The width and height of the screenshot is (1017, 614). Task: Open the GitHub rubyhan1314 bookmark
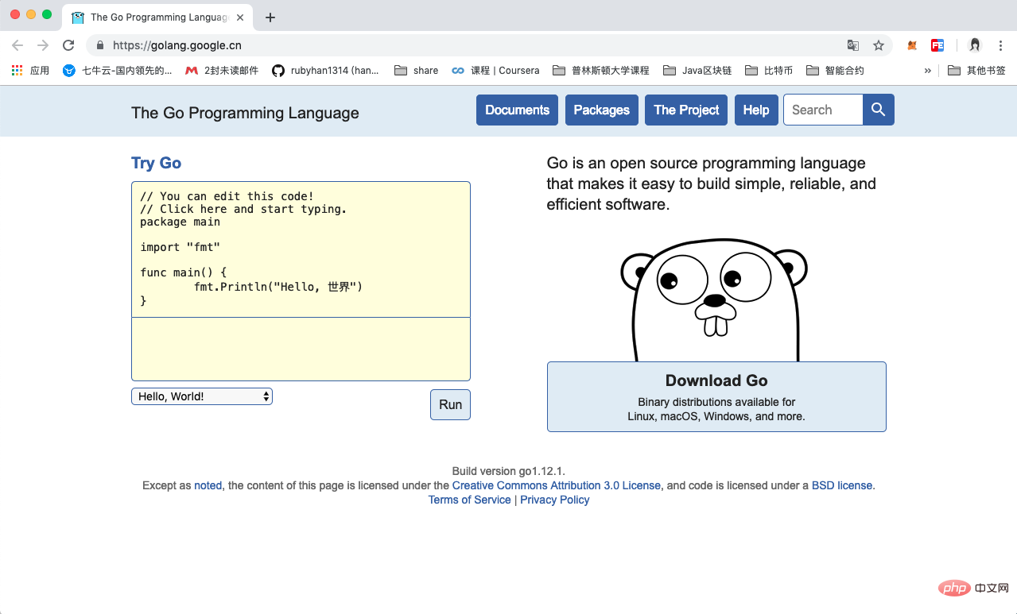pos(325,71)
